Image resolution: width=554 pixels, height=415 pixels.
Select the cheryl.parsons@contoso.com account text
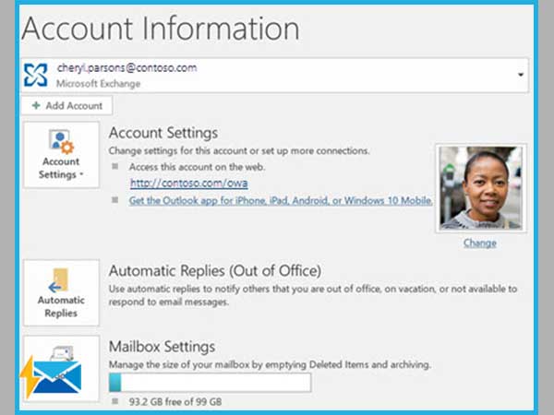126,67
